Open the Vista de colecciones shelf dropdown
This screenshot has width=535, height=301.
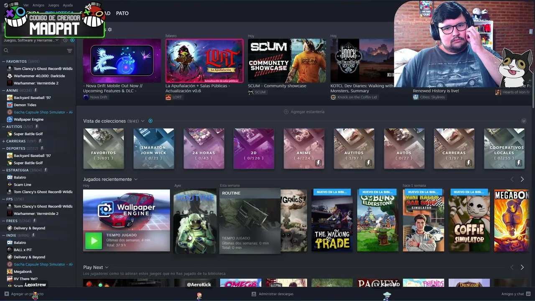point(143,121)
